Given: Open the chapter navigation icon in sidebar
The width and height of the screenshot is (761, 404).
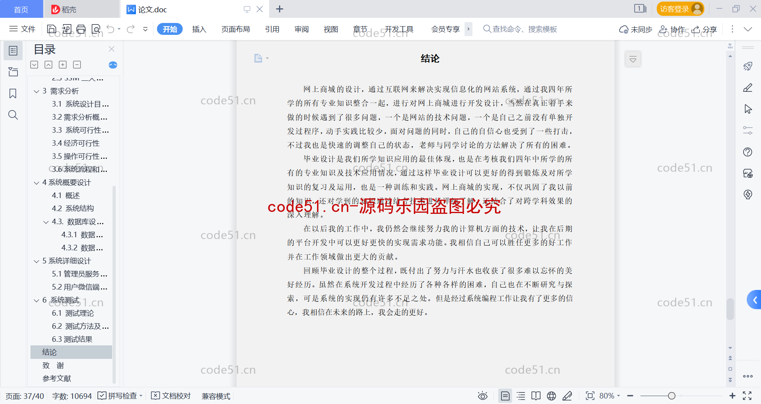Looking at the screenshot, I should tap(13, 72).
